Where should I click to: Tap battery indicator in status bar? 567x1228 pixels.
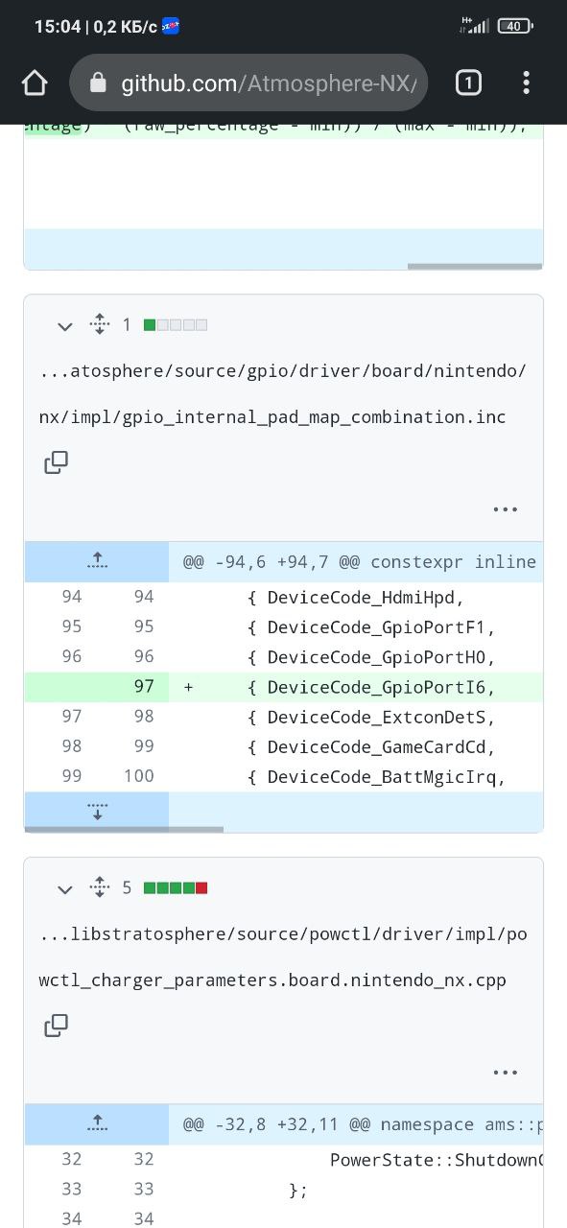coord(515,26)
